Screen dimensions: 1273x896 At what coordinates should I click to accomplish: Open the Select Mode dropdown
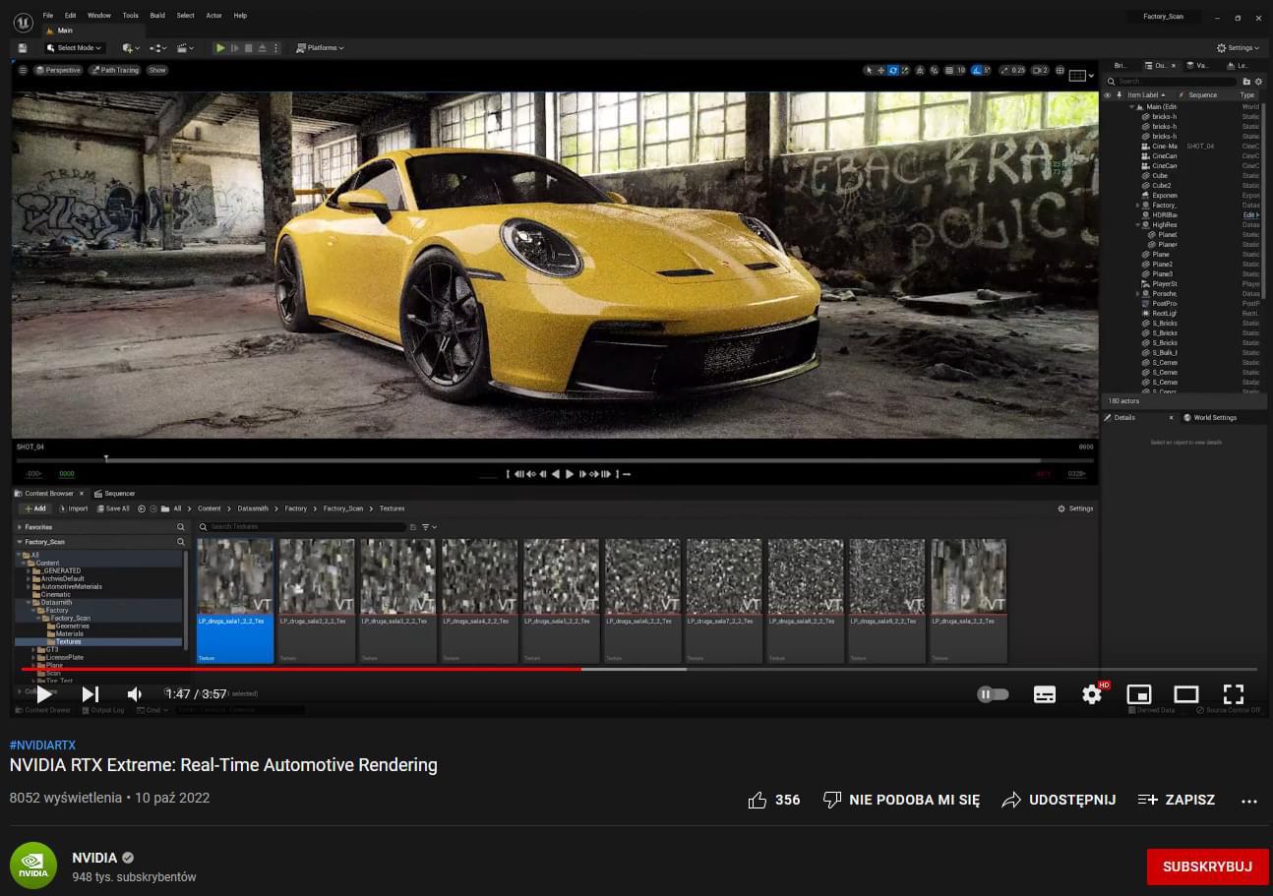click(76, 48)
